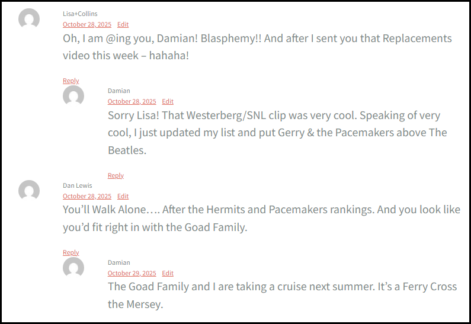Reply to Lisa+Collins's Blasphemy comment
The height and width of the screenshot is (324, 471).
(x=71, y=81)
